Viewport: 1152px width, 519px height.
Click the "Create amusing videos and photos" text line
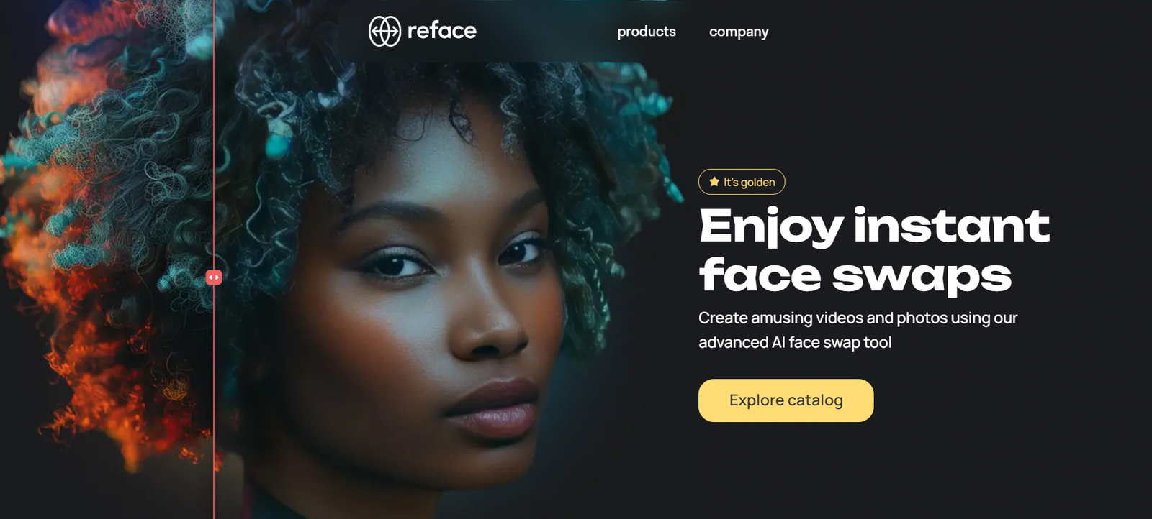(858, 318)
